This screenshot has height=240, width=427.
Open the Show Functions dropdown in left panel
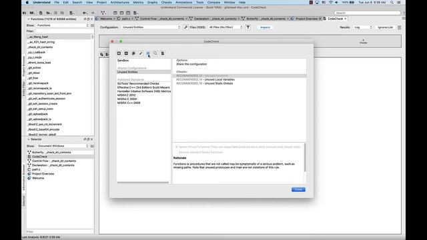coord(63,25)
